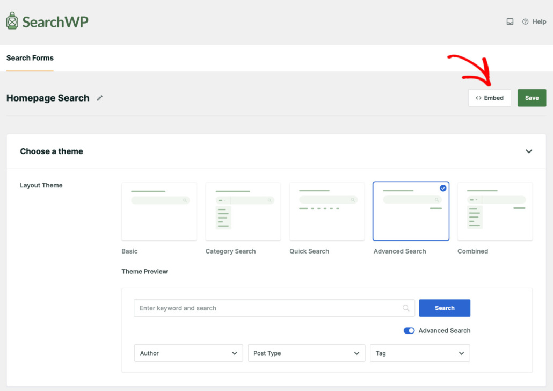Click the Basic theme caption
The image size is (553, 391).
click(x=129, y=251)
